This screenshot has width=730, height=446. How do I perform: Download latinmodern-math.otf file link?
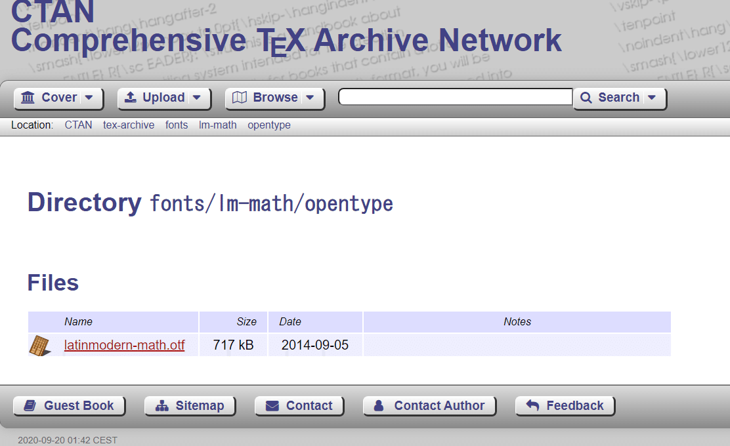tap(124, 345)
